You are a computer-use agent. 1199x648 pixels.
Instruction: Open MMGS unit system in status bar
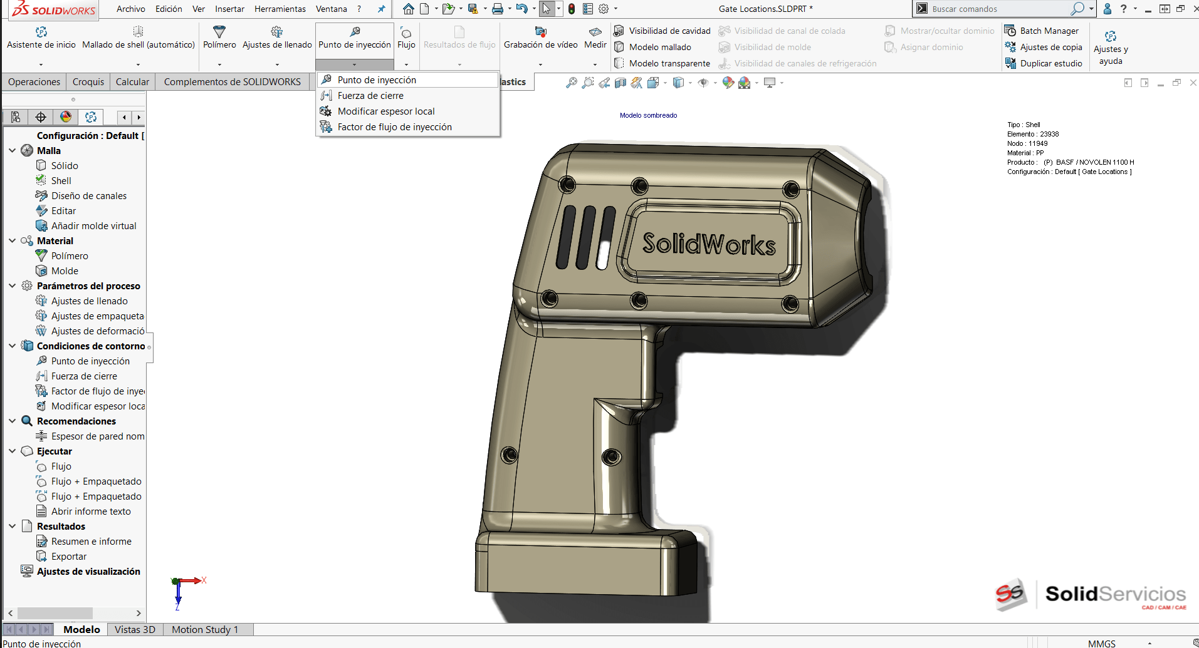click(1102, 643)
